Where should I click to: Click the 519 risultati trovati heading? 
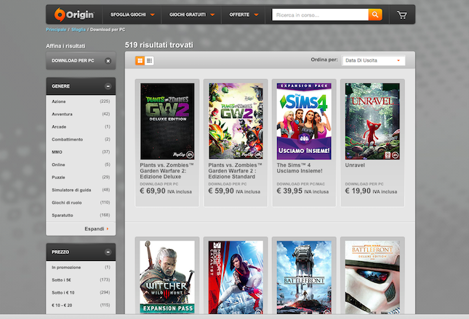coord(159,45)
